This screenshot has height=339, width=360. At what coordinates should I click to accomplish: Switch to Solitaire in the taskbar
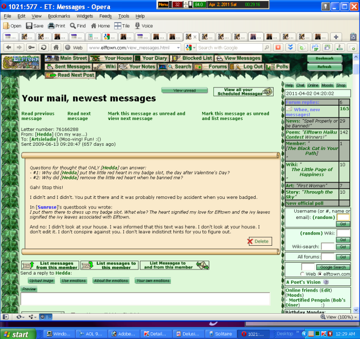click(x=221, y=334)
